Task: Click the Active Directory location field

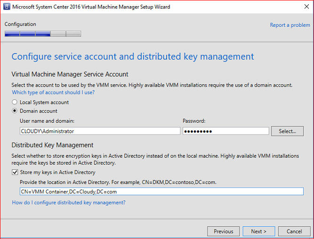Action: coord(161,191)
